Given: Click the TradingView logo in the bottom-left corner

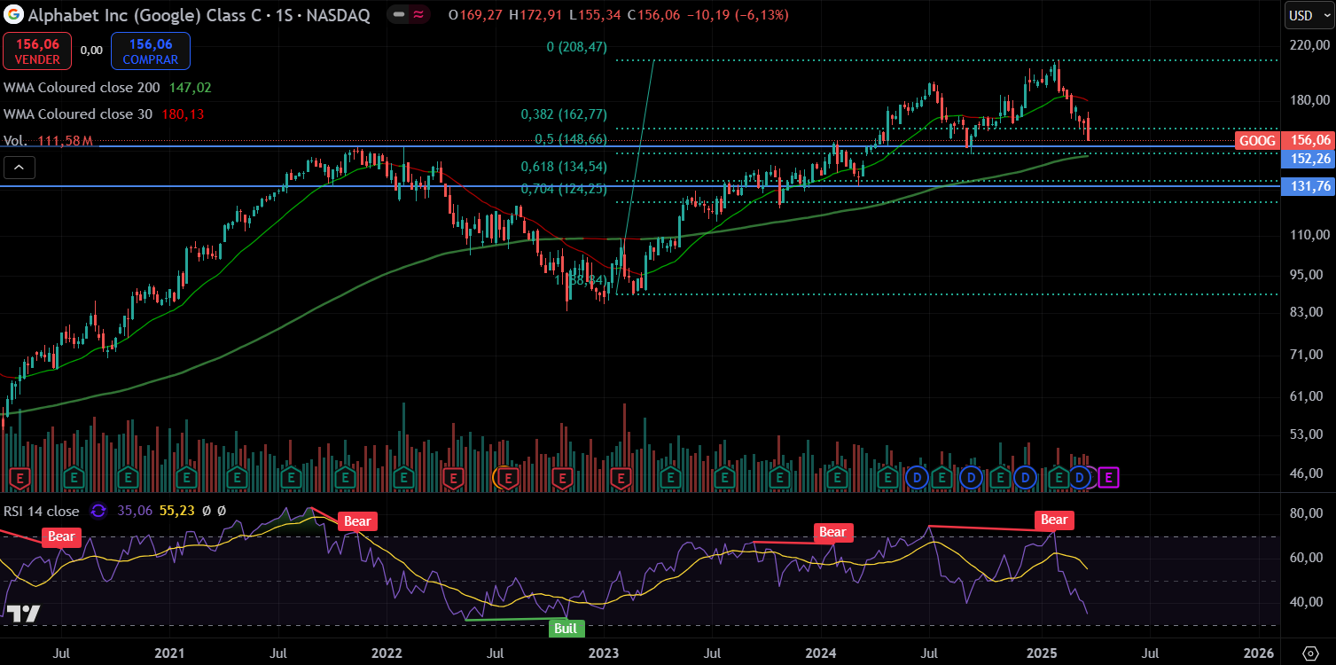Looking at the screenshot, I should click(24, 614).
